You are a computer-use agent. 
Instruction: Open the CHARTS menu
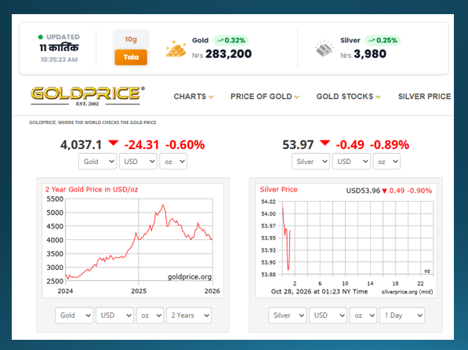[194, 97]
